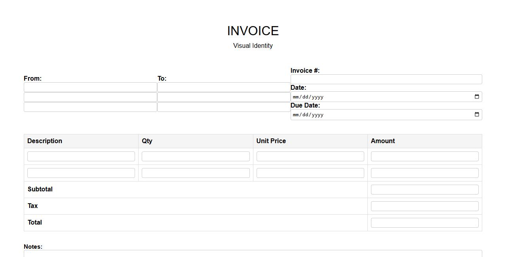The height and width of the screenshot is (257, 506).
Task: Click the second From address line field
Action: (90, 97)
